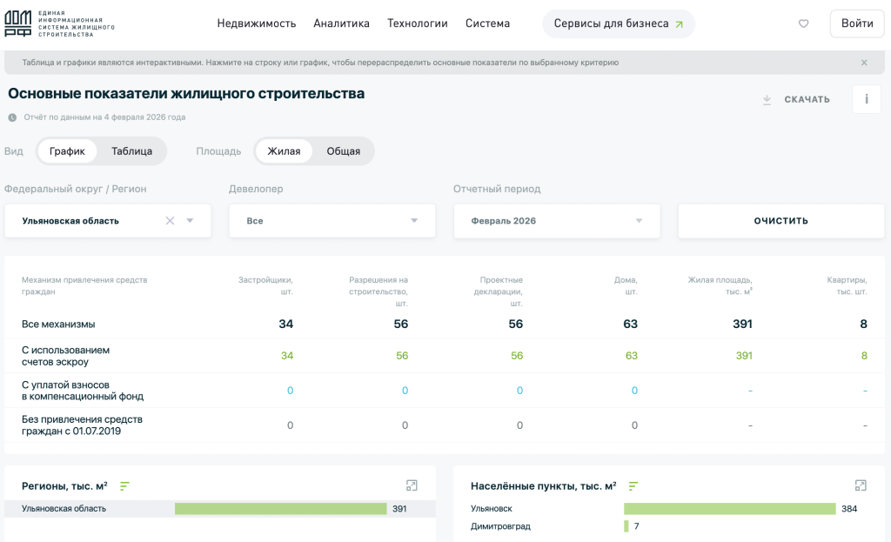891x542 pixels.
Task: Expand the Регионы chart to fullscreen
Action: (412, 485)
